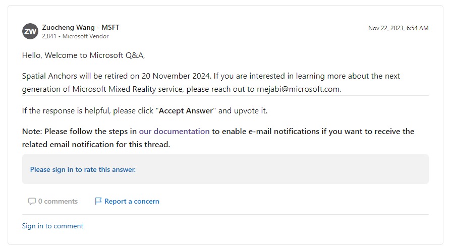Click the "20 November 2024" retirement date
This screenshot has height=250, width=451.
coord(175,76)
